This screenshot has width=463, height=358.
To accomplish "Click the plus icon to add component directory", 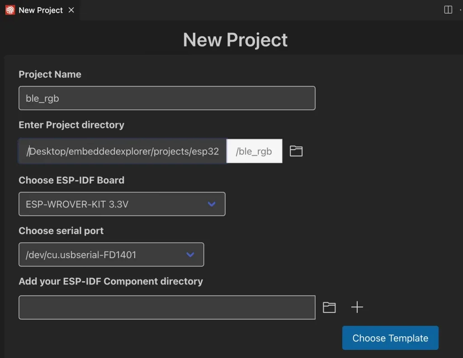I will (x=357, y=307).
